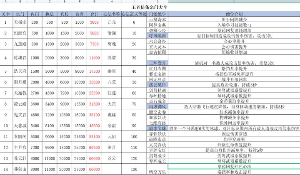Select column G header
Image resolution: width=300 pixels, height=175 pixels.
coord(94,1)
